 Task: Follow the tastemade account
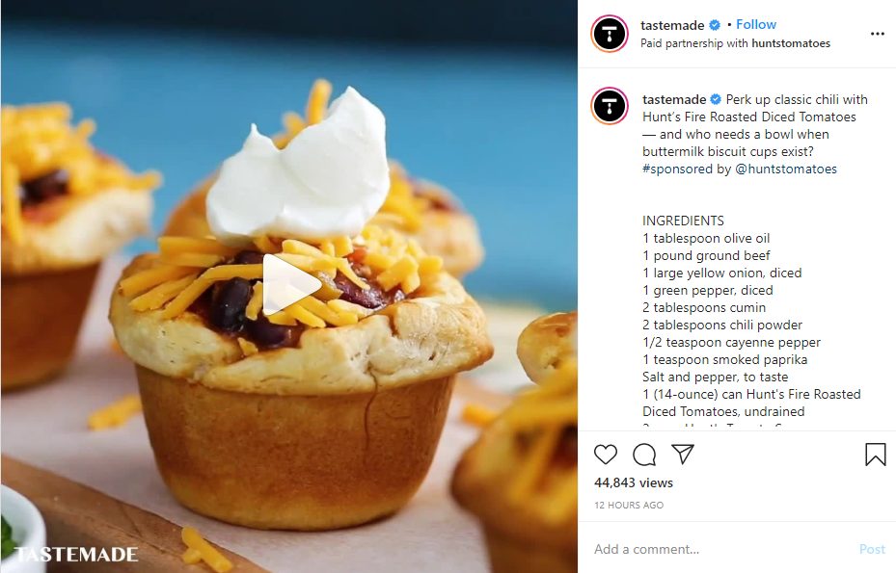coord(755,24)
